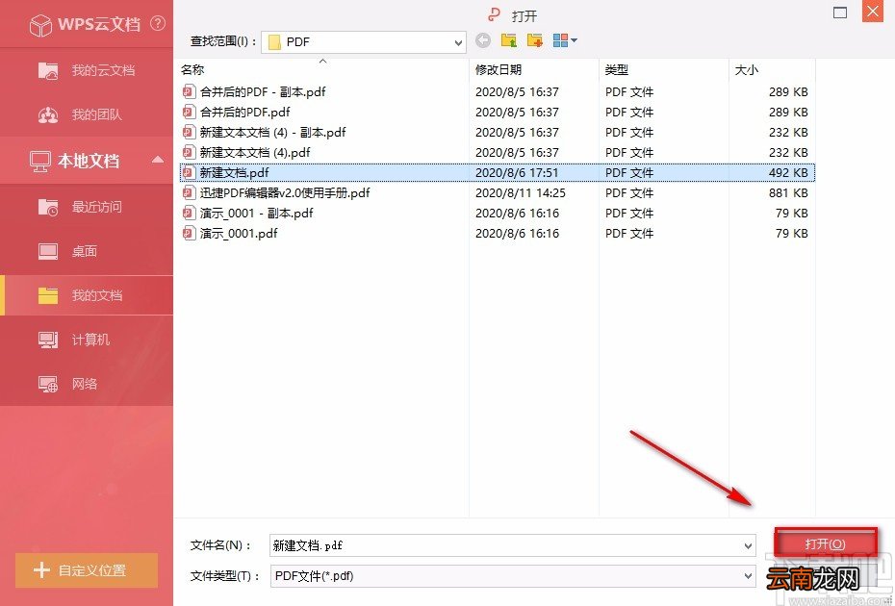Click PDF icon of 演示_0001 - 副本.pdf

tap(189, 213)
